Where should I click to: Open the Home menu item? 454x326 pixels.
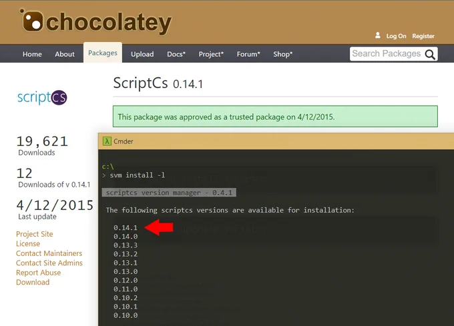click(x=32, y=54)
